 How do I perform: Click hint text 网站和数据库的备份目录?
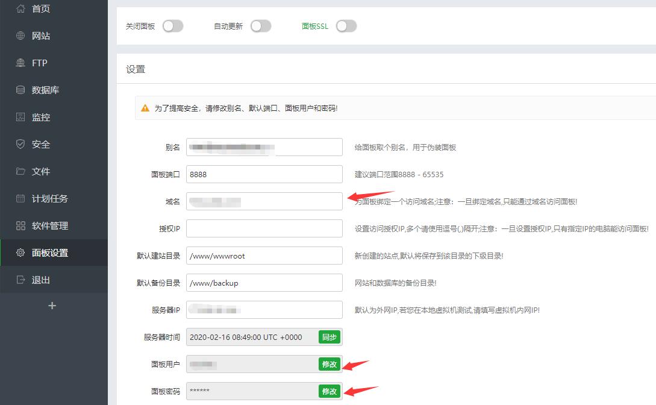tap(395, 283)
